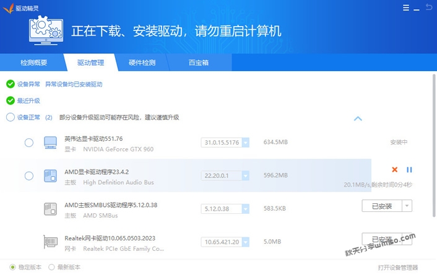Click the back arrow icon in title bar

coord(429,7)
